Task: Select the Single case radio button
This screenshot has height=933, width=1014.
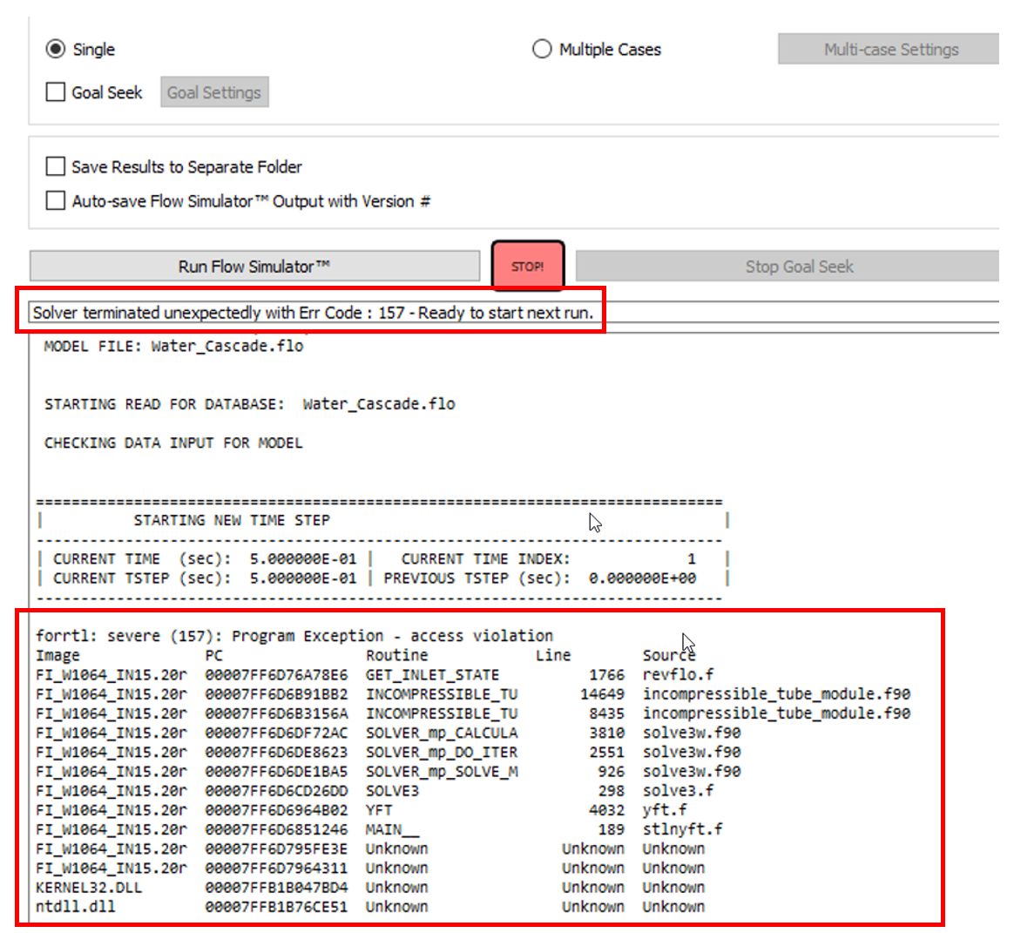Action: coord(56,50)
